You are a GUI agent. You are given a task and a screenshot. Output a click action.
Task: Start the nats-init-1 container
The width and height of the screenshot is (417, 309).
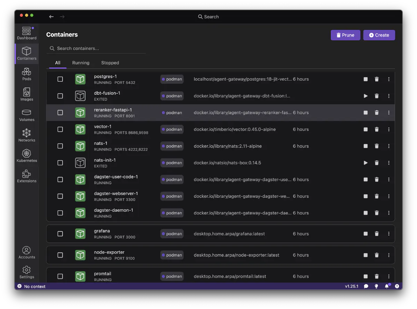tap(366, 163)
